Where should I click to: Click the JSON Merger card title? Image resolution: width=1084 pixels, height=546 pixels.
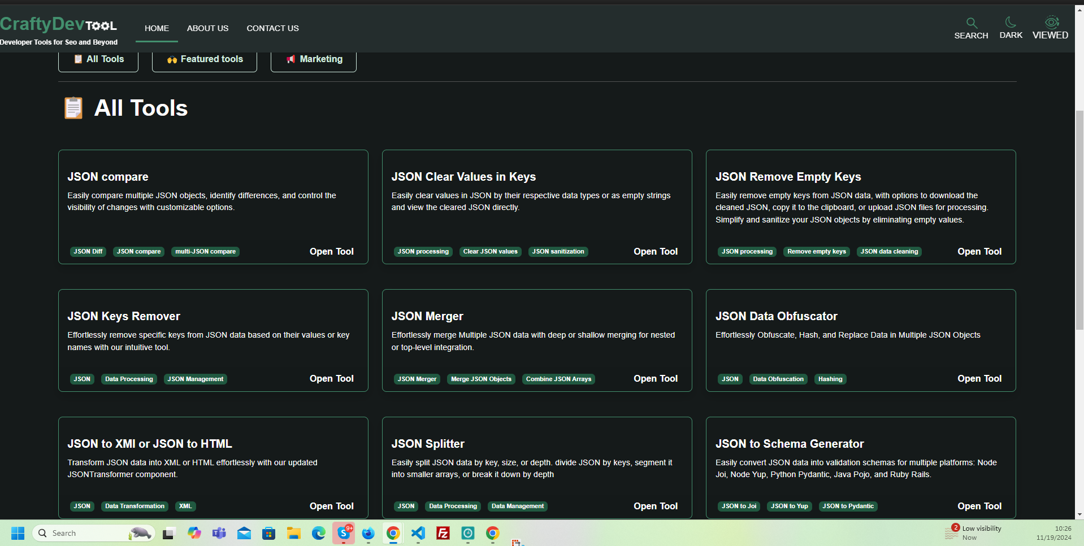(x=427, y=316)
